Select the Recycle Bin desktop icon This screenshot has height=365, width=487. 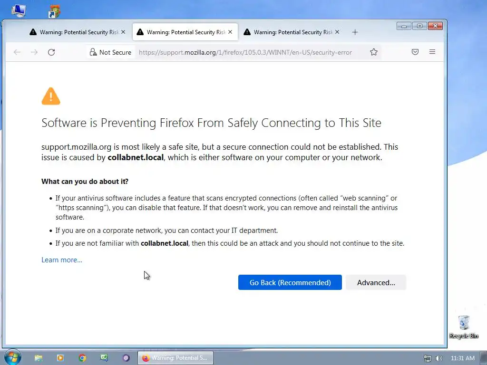click(x=464, y=327)
